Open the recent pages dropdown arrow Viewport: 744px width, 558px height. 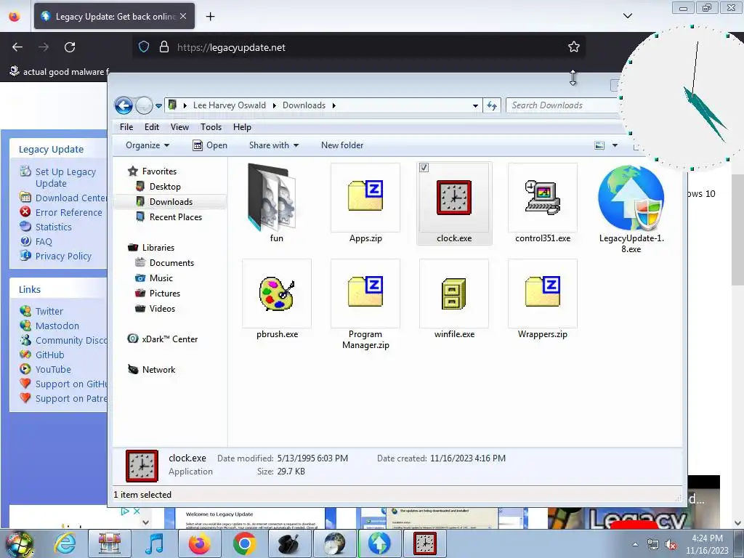pyautogui.click(x=158, y=105)
